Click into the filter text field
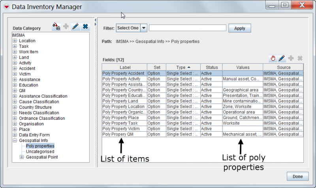Image resolution: width=316 pixels, height=188 pixels. [x=187, y=28]
